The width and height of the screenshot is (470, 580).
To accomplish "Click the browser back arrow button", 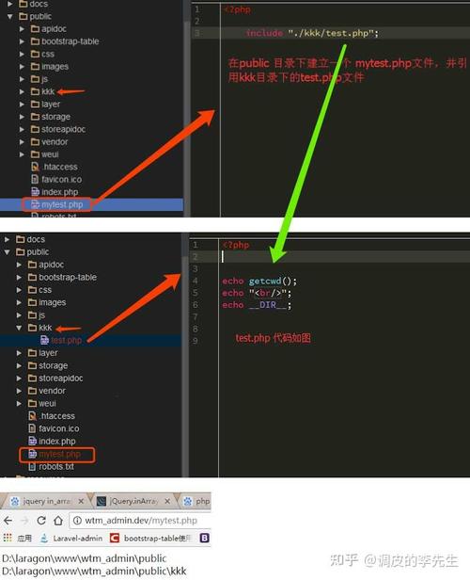I will click(8, 521).
